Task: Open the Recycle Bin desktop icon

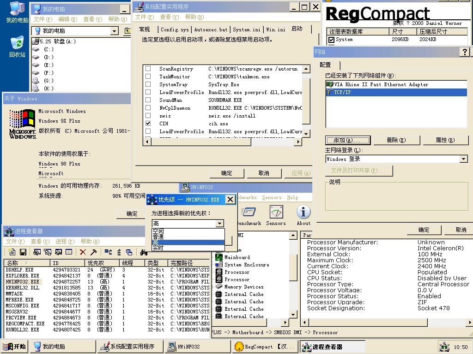Action: [x=17, y=47]
